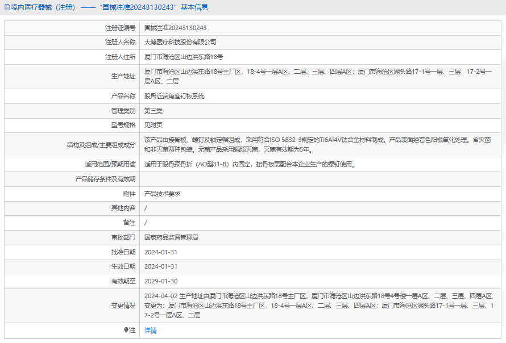Click the 适用范围/预期用途 description text
The image size is (506, 343).
(249, 165)
